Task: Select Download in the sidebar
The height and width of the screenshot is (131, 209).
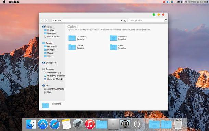Action: click(50, 33)
